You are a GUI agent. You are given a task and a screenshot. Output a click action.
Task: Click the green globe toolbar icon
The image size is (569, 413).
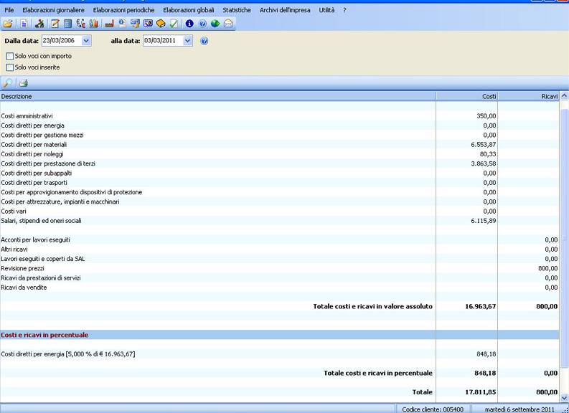point(215,24)
